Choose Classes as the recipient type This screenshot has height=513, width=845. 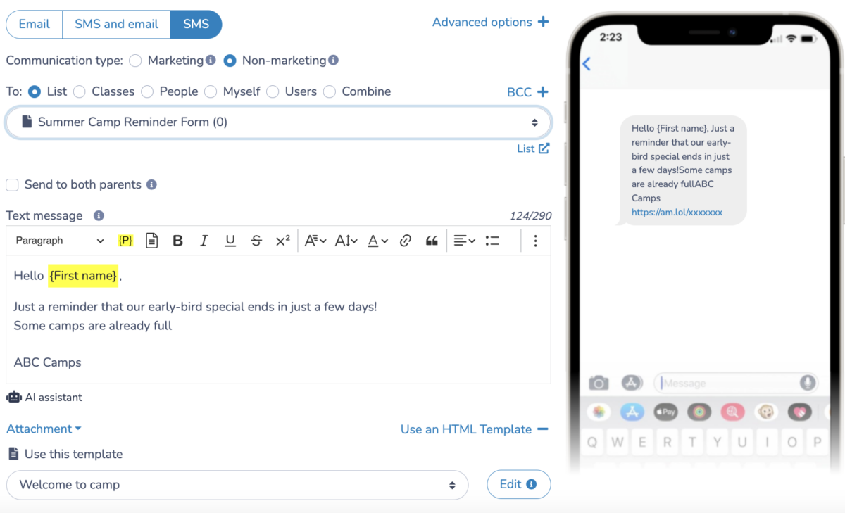[x=80, y=91]
